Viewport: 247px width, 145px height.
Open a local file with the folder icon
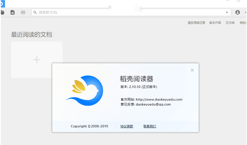(x=2, y=12)
